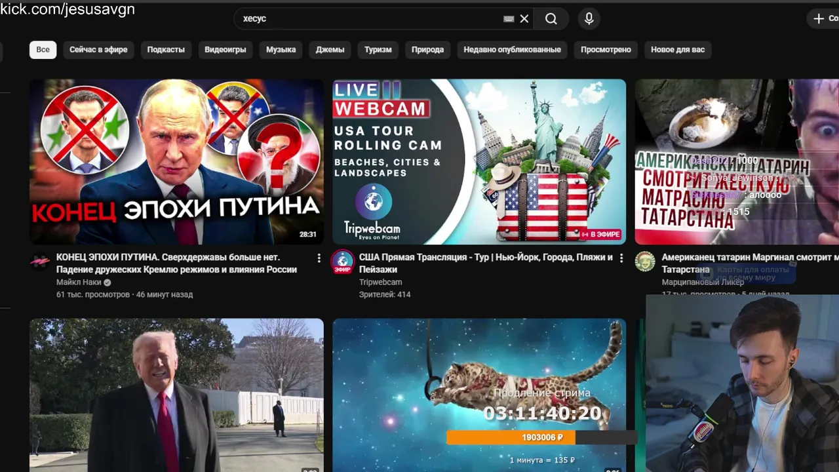The width and height of the screenshot is (839, 472).
Task: Select the Джемы filter chip
Action: pos(330,49)
